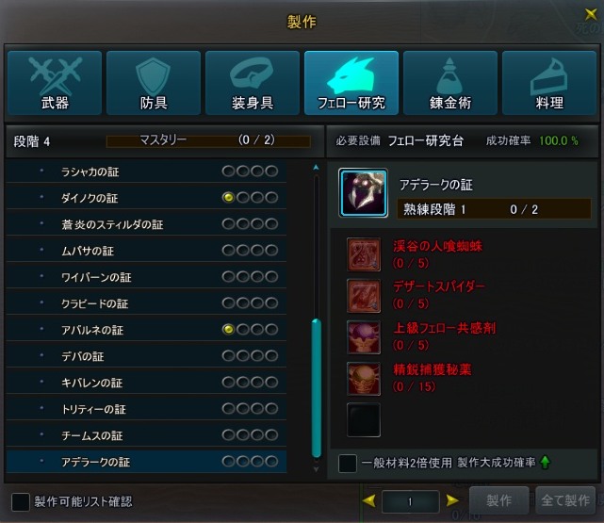The height and width of the screenshot is (523, 604).
Task: Click the 上級フェロー共感剤 potion icon
Action: click(x=364, y=337)
